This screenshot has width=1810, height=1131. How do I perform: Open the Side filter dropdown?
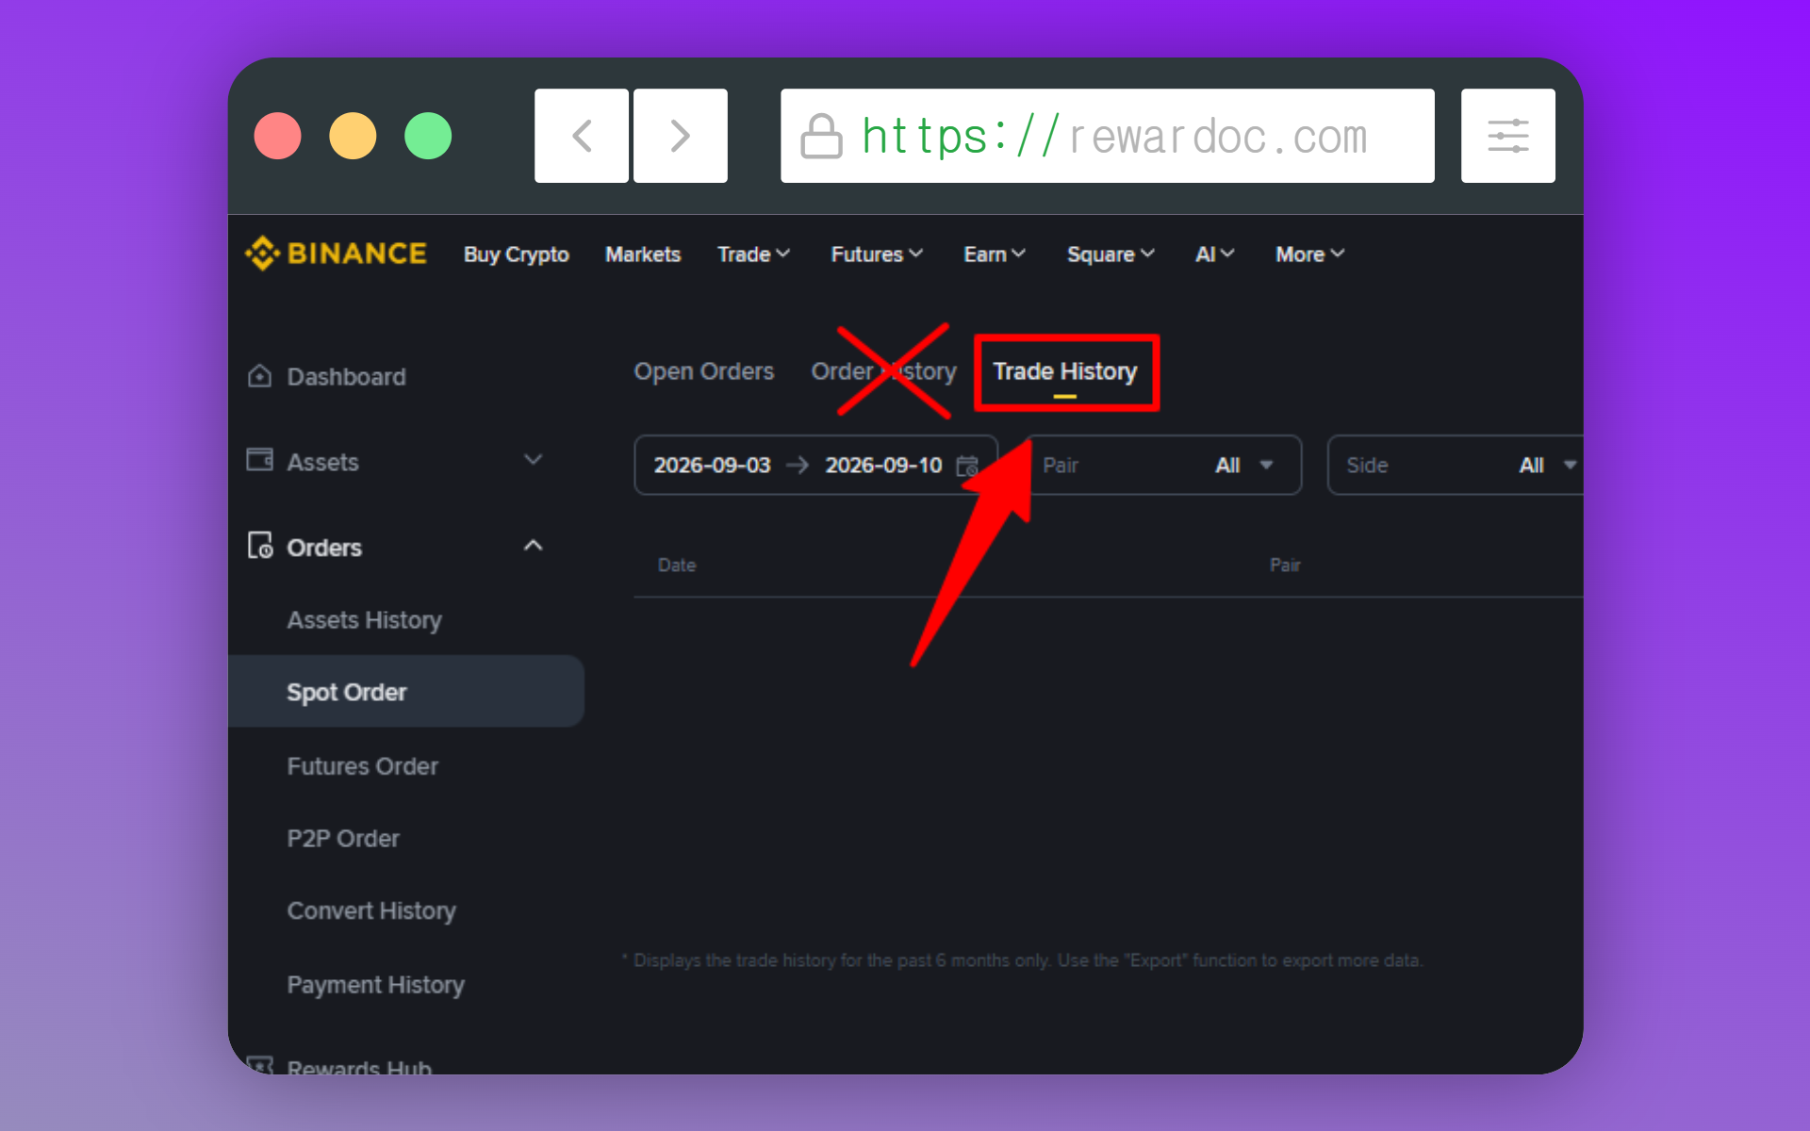pyautogui.click(x=1456, y=465)
